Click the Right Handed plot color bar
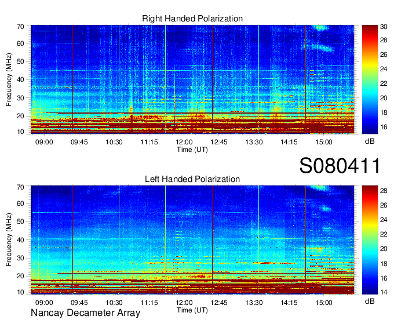 point(370,79)
